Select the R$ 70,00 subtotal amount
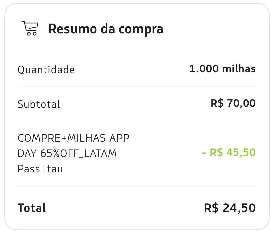The width and height of the screenshot is (273, 231). (x=233, y=103)
